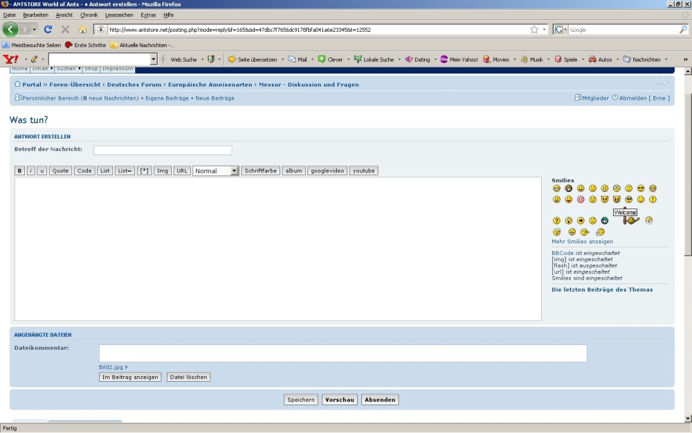Go to the browser home page icon

tap(82, 30)
